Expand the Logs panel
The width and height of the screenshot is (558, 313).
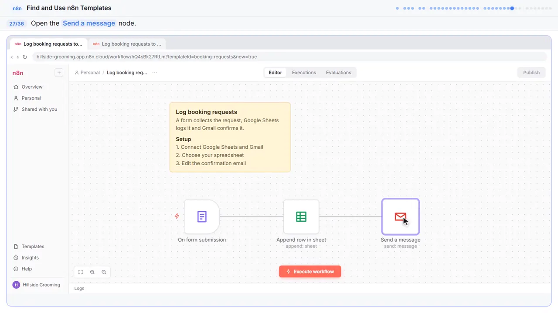click(79, 288)
